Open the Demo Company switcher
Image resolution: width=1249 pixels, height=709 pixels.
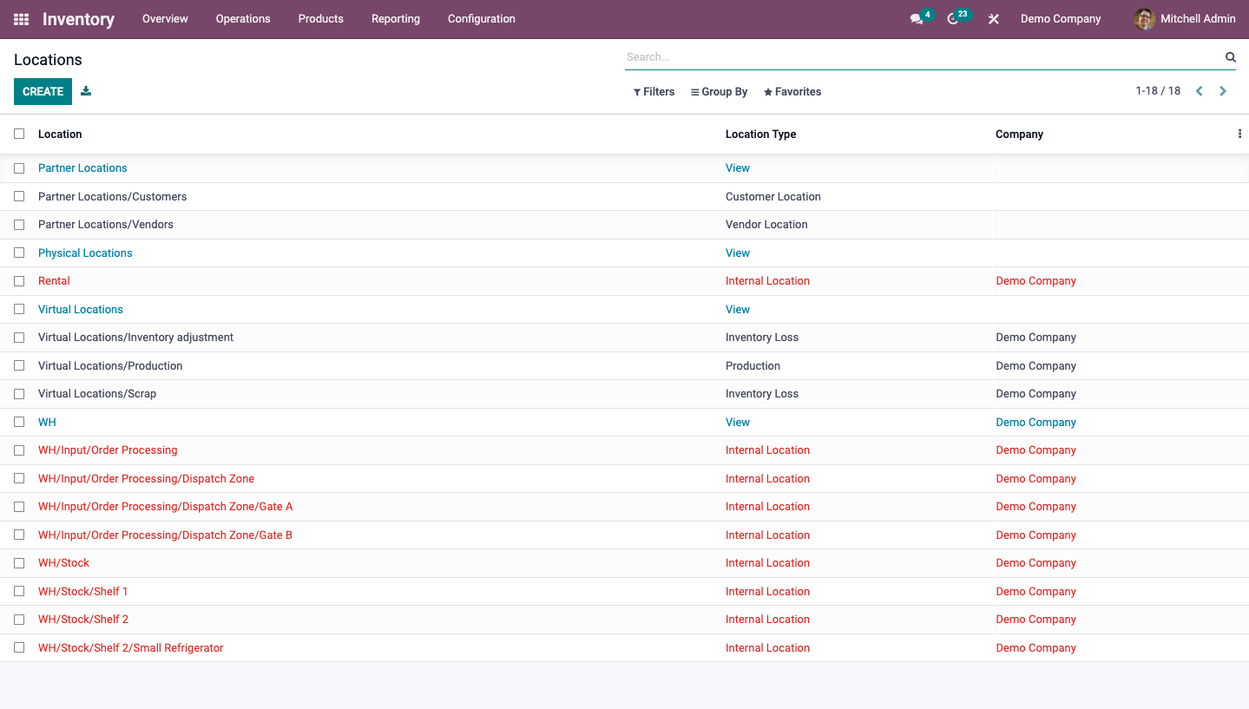[1061, 19]
